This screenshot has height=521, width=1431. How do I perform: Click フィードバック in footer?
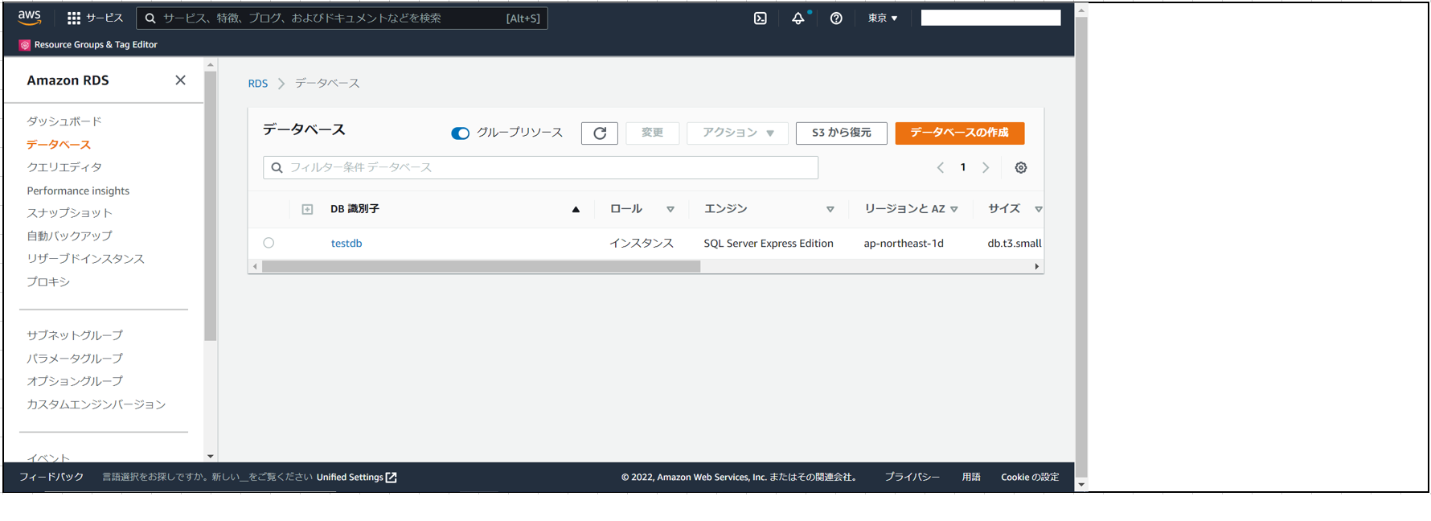pyautogui.click(x=51, y=477)
